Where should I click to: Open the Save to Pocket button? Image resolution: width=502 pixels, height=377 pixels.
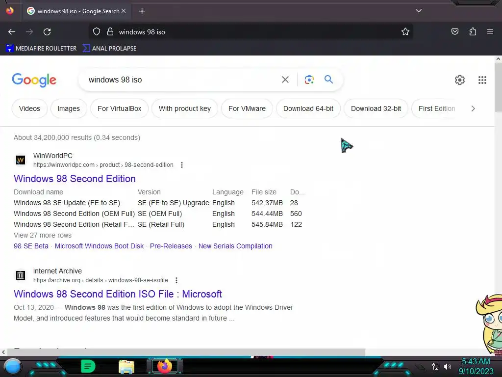(x=454, y=32)
